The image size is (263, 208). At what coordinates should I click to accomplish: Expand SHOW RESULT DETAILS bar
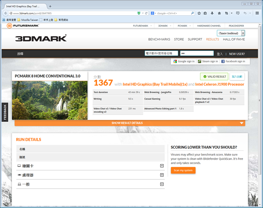coord(130,123)
